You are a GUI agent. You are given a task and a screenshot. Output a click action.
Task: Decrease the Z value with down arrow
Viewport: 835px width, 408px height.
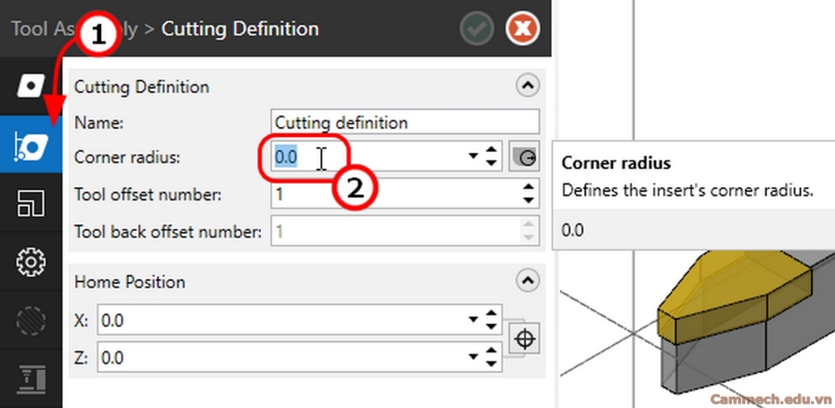tap(492, 363)
